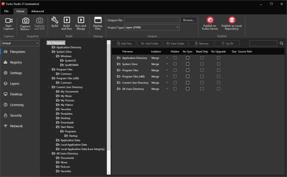Toggle No Sync checkbox for System Drive
Image resolution: width=287 pixels, height=177 pixels.
click(187, 64)
